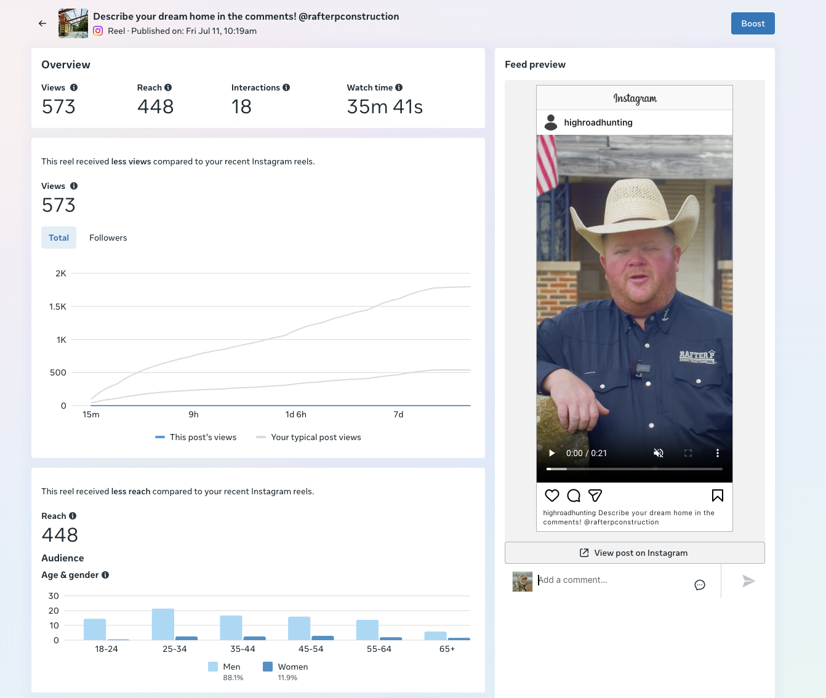Open the Age & gender info icon
Image resolution: width=826 pixels, height=698 pixels.
[x=105, y=575]
